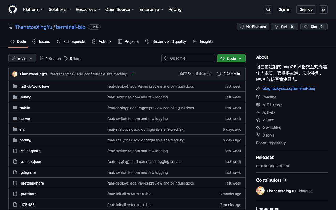Open the Pricing link
Viewport: 336px width, 210px height.
[175, 9]
